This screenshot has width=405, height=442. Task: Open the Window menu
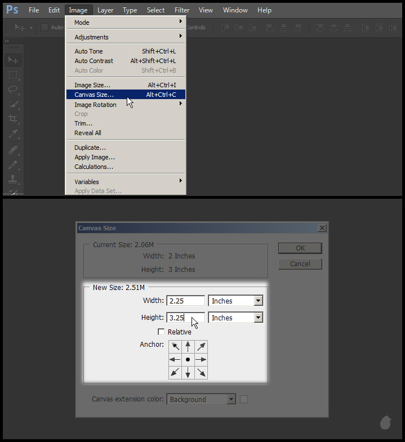pyautogui.click(x=235, y=10)
